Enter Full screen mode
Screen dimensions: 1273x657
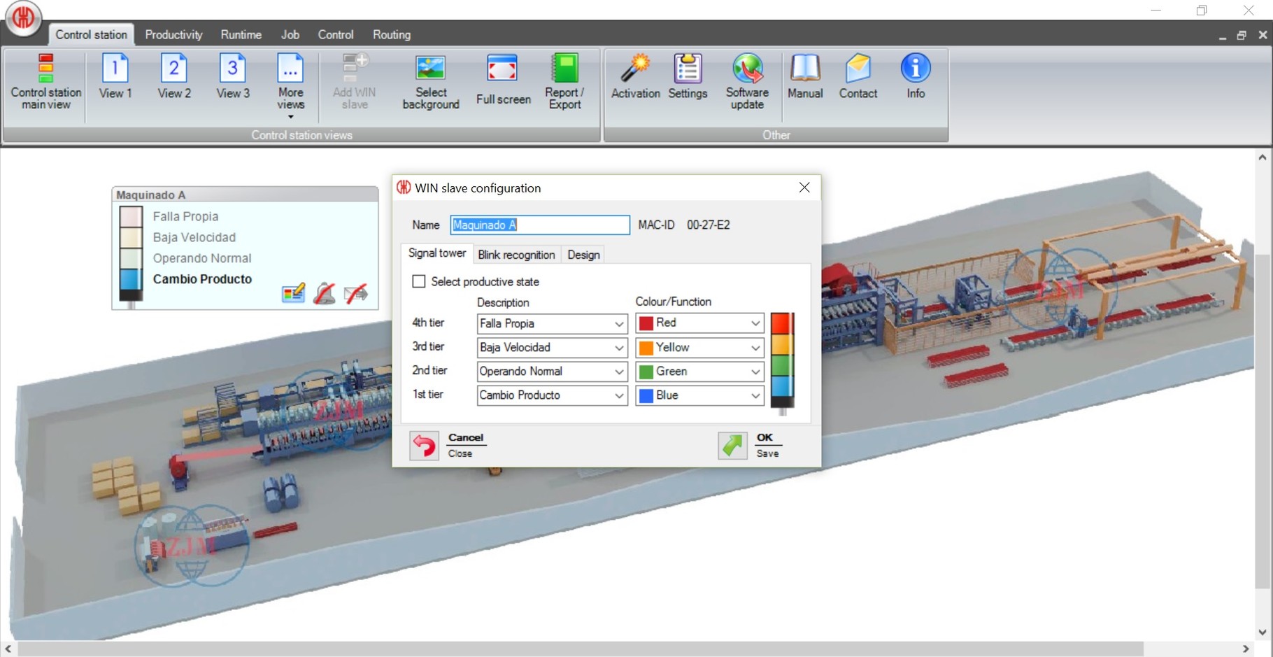503,80
